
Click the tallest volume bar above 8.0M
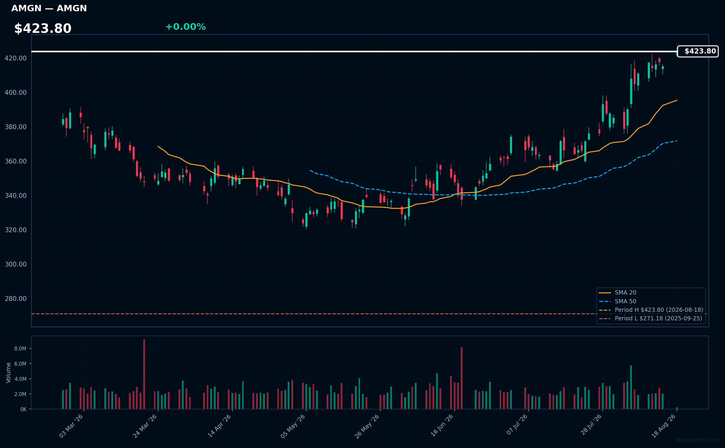point(144,374)
